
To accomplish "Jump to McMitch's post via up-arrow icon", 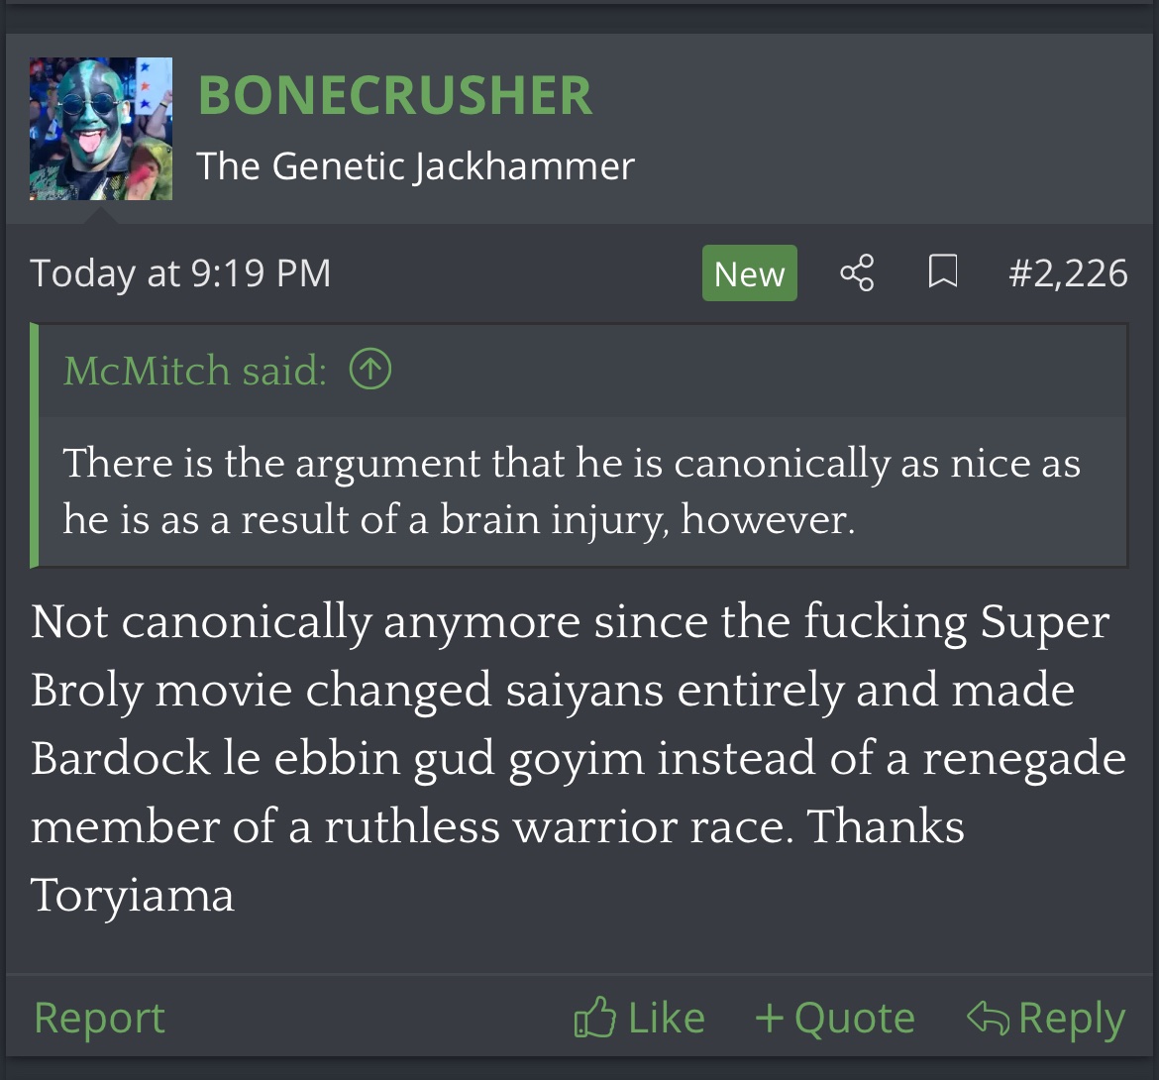I will (370, 370).
